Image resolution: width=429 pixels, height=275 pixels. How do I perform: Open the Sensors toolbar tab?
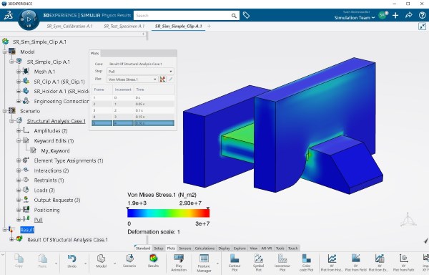point(184,249)
